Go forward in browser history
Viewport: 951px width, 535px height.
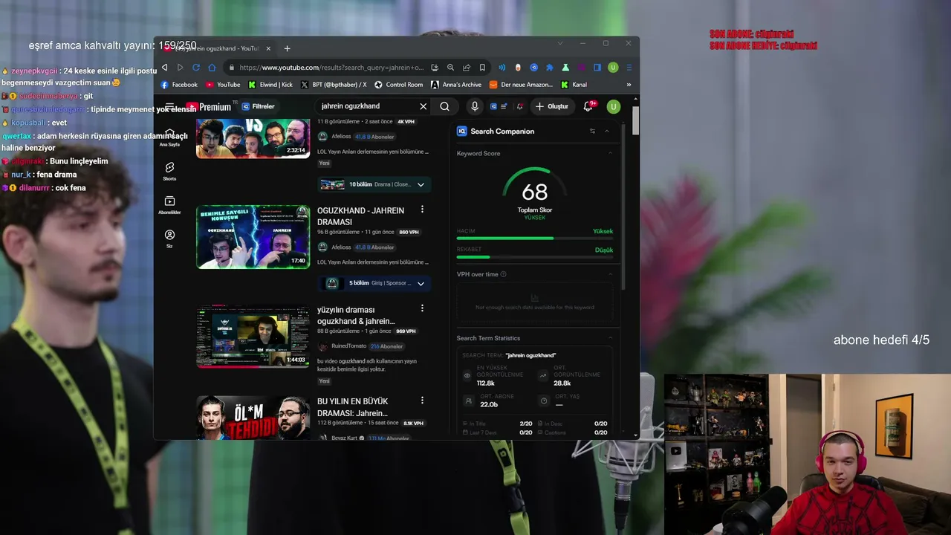[x=180, y=68]
